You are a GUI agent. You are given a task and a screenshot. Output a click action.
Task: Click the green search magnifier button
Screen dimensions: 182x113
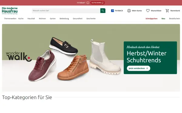click(x=103, y=11)
